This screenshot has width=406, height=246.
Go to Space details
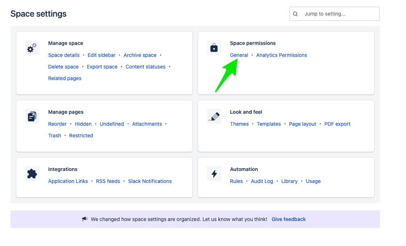coord(64,55)
